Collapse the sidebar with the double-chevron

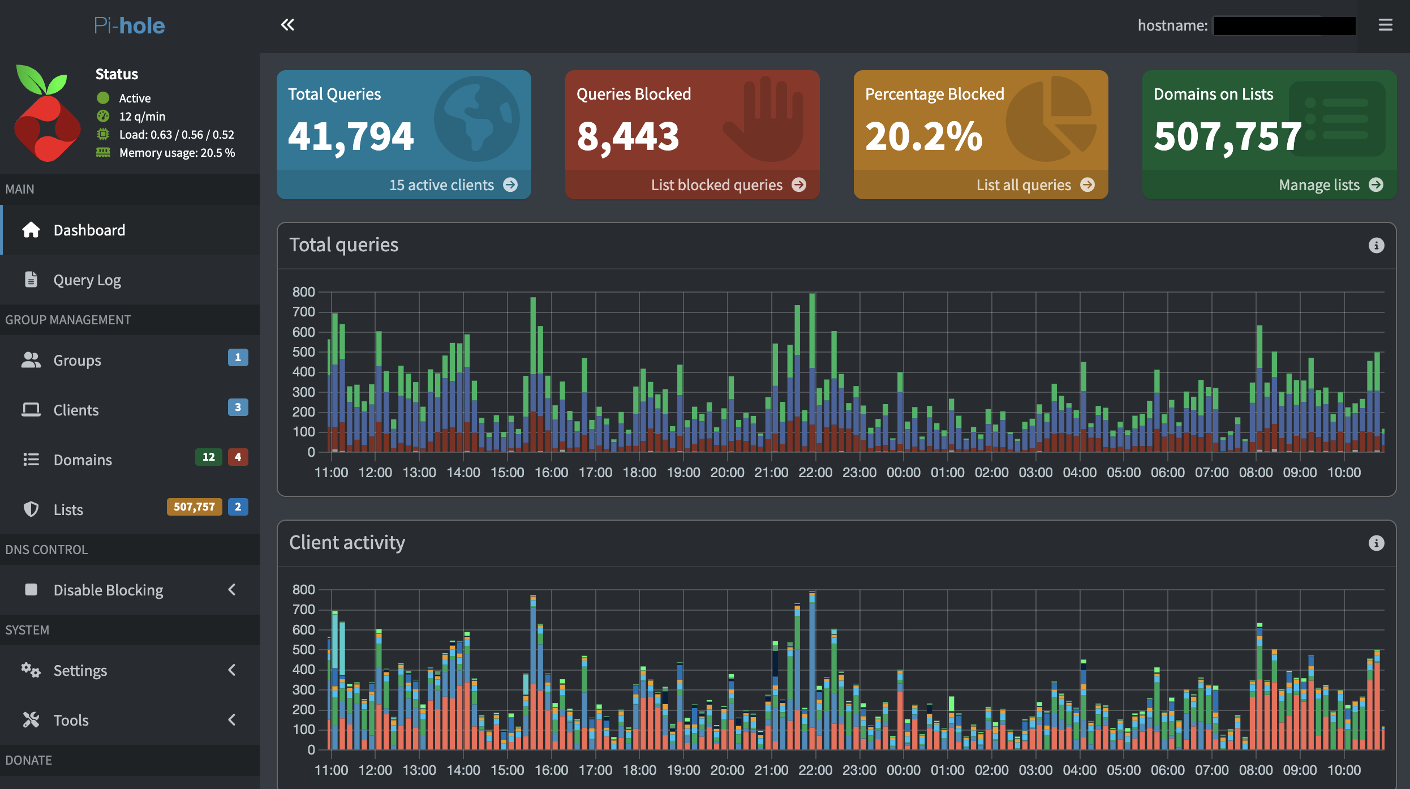click(287, 25)
